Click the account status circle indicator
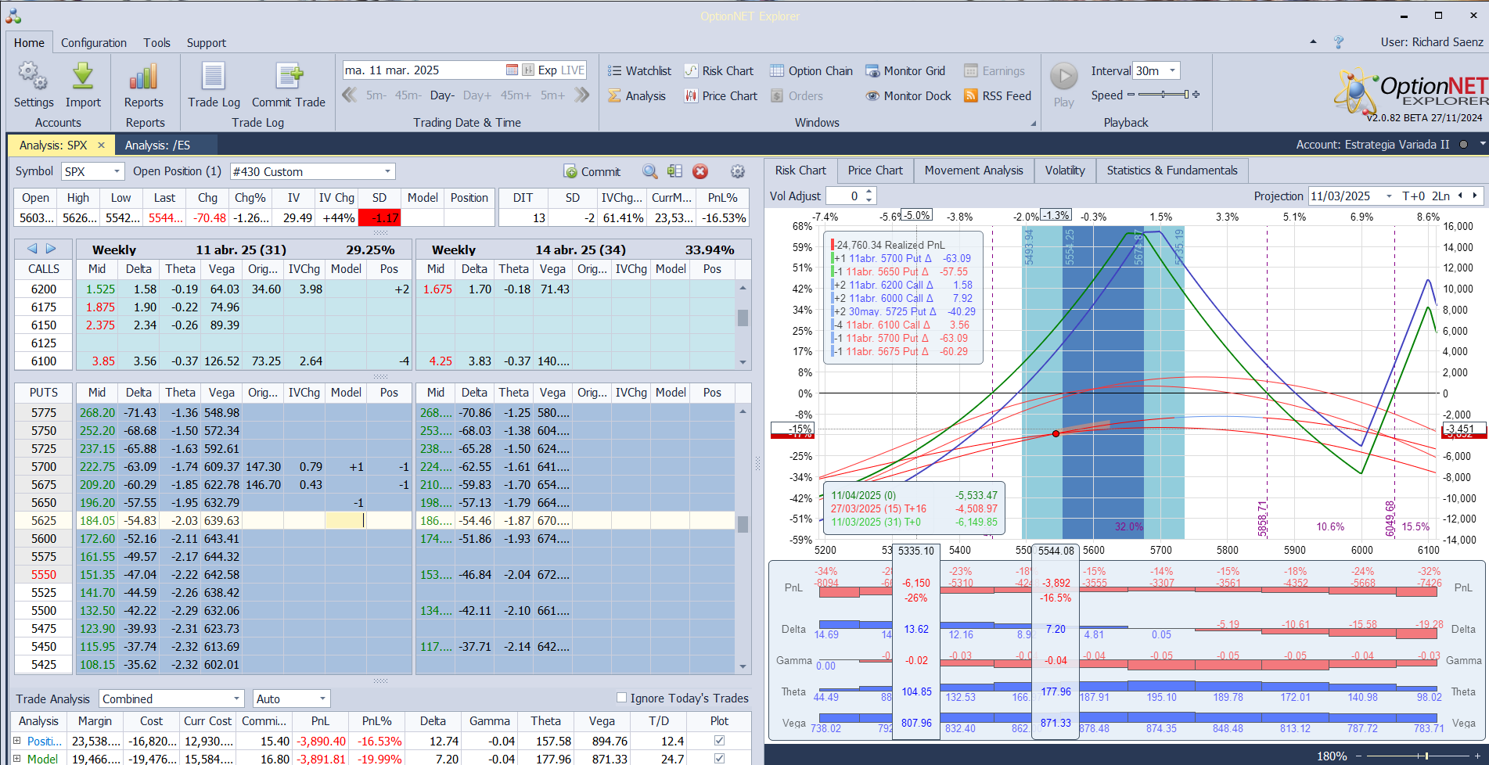1489x765 pixels. coord(1463,145)
